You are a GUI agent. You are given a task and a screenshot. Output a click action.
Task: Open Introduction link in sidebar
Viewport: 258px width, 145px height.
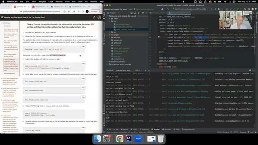tap(8, 26)
